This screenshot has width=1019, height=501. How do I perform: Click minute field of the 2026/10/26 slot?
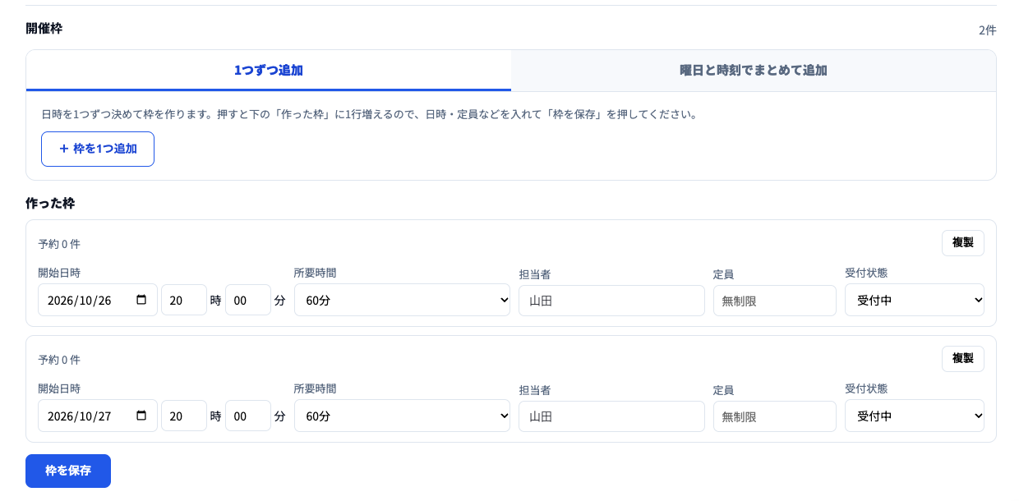pyautogui.click(x=248, y=300)
